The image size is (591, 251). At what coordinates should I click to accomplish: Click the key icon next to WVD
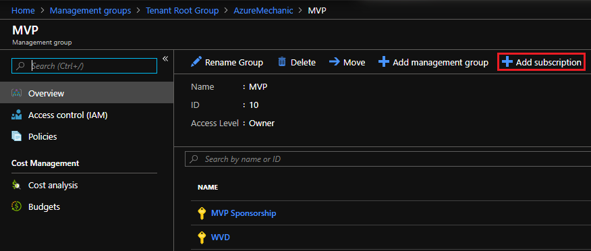[202, 238]
